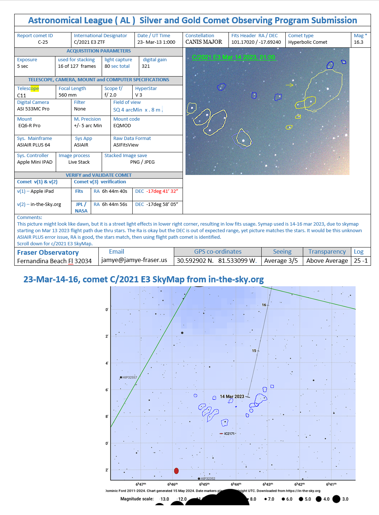Click the 5.0 magnitude scale dot

(301, 499)
